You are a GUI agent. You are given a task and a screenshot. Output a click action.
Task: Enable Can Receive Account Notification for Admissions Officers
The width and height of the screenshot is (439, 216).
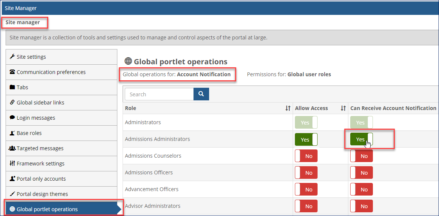click(x=361, y=173)
